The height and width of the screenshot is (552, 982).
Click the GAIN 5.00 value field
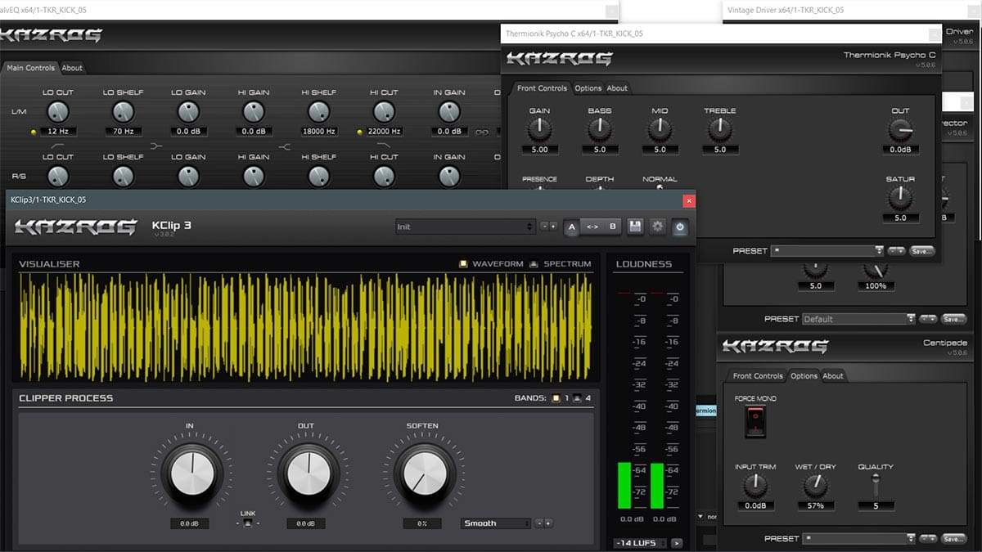click(x=539, y=150)
